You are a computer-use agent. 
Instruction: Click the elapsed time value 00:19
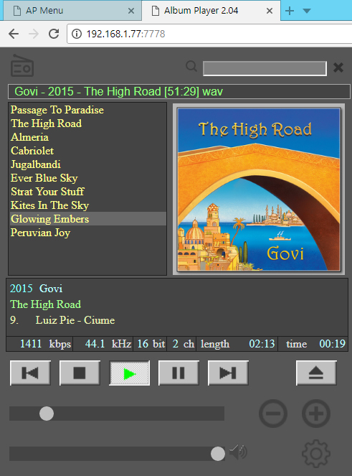click(333, 344)
